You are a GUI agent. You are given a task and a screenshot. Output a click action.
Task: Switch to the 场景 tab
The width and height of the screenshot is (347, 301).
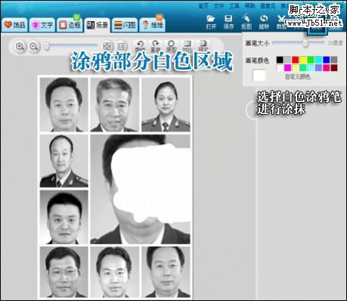[x=98, y=25]
